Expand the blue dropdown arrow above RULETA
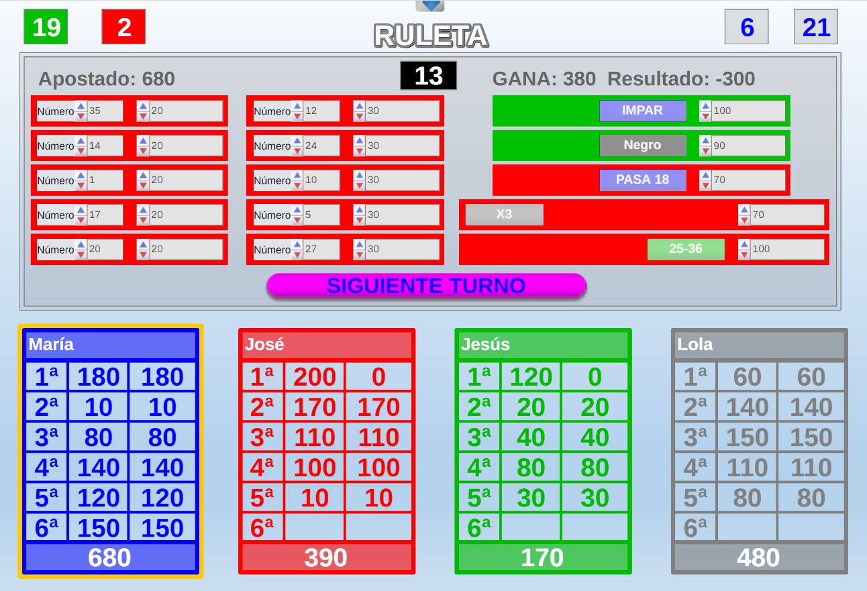Viewport: 867px width, 591px height. click(x=430, y=5)
